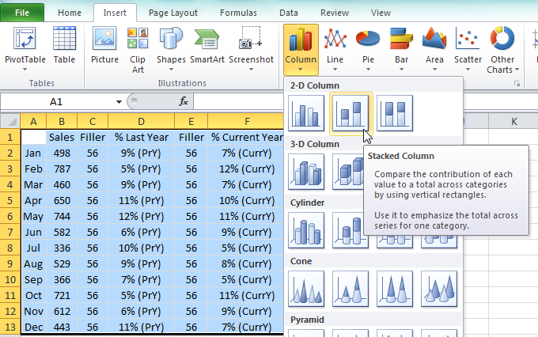Choose 3-D Cone chart
This screenshot has height=337, width=538.
pyautogui.click(x=439, y=289)
